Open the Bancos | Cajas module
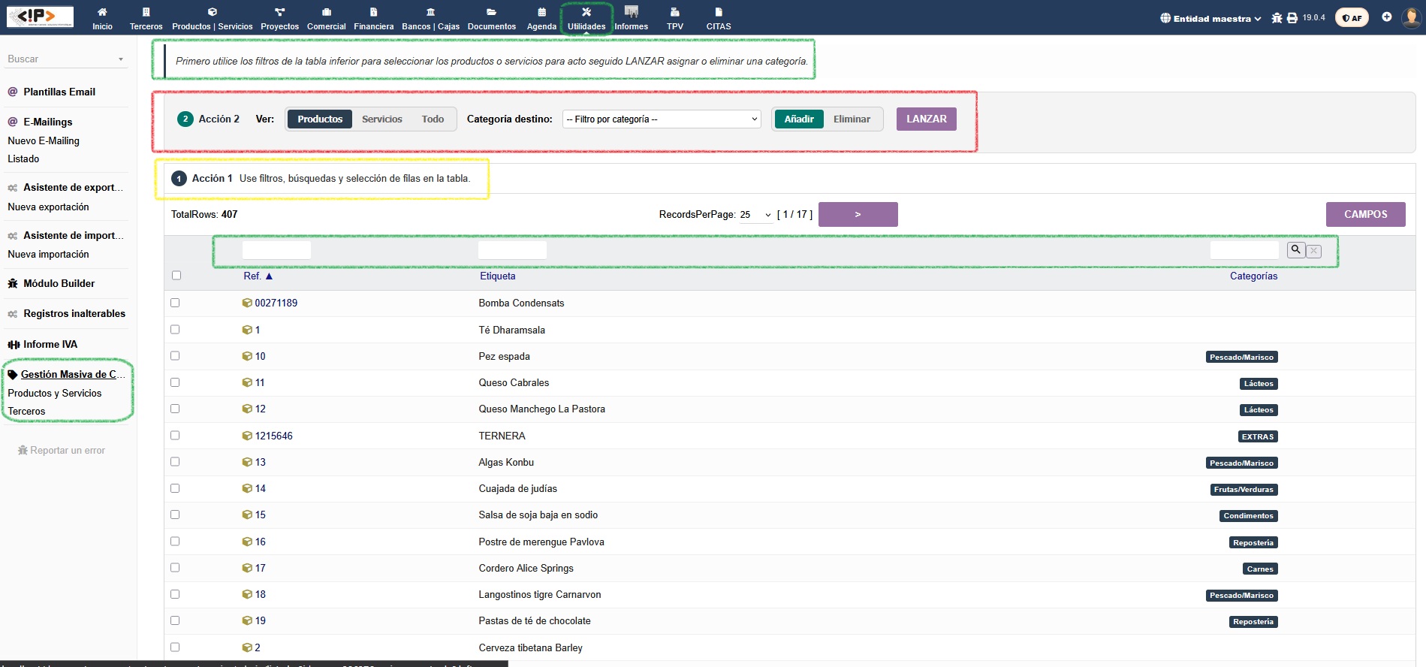This screenshot has width=1426, height=667. click(430, 19)
